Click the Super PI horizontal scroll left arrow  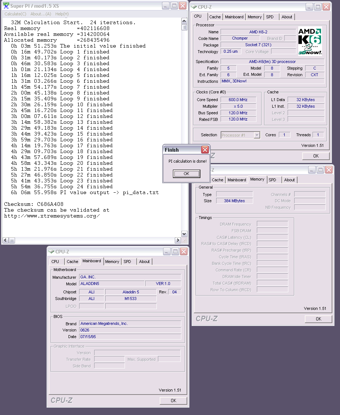pos(5,240)
